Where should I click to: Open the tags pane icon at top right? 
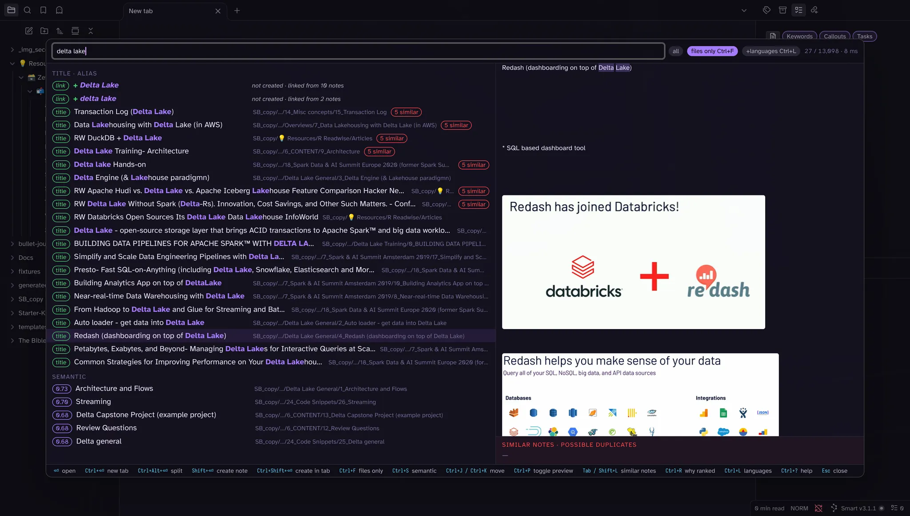pos(766,10)
